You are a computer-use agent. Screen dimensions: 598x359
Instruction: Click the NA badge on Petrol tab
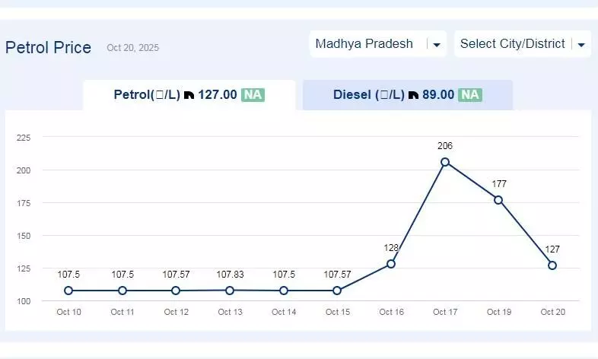253,95
